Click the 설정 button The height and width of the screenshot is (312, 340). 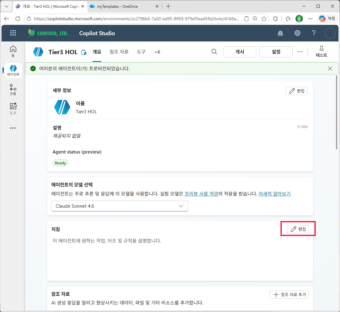276,52
